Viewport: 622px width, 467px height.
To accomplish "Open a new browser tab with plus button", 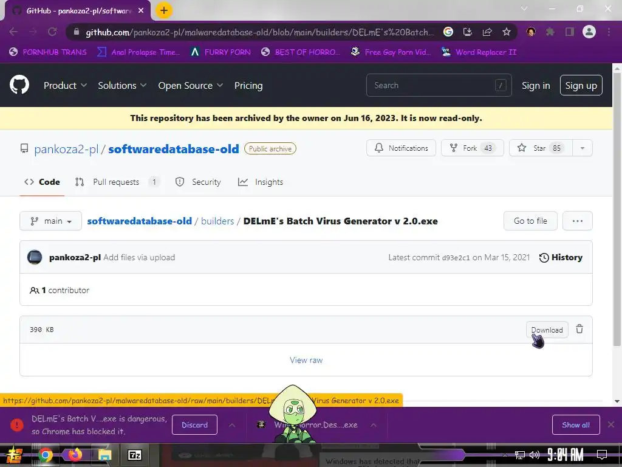I will coord(164,10).
